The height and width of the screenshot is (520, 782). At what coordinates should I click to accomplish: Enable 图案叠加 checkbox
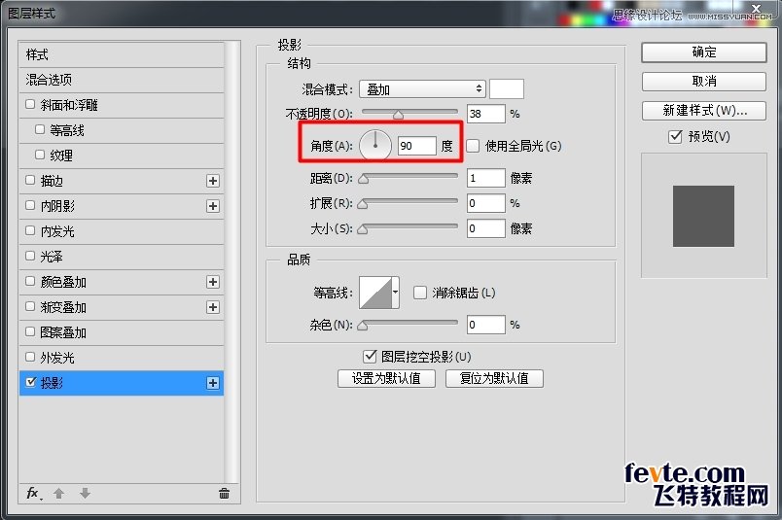click(30, 331)
